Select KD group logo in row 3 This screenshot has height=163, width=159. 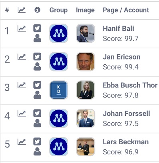pyautogui.click(x=59, y=90)
